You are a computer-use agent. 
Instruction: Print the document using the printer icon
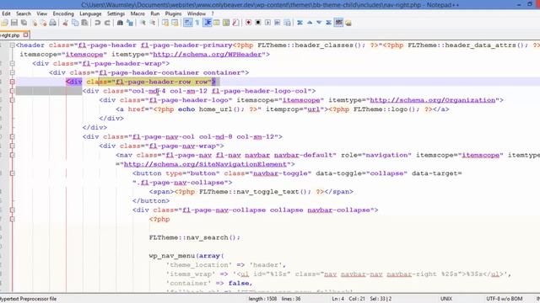coord(52,23)
